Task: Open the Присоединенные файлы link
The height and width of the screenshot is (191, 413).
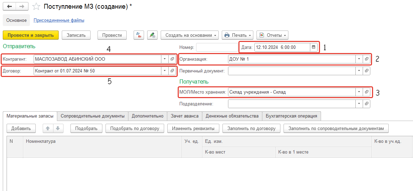Action: [x=59, y=20]
